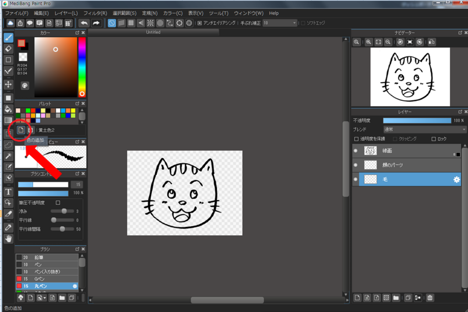
Task: Switch to the Untitled canvas tab
Action: click(153, 32)
